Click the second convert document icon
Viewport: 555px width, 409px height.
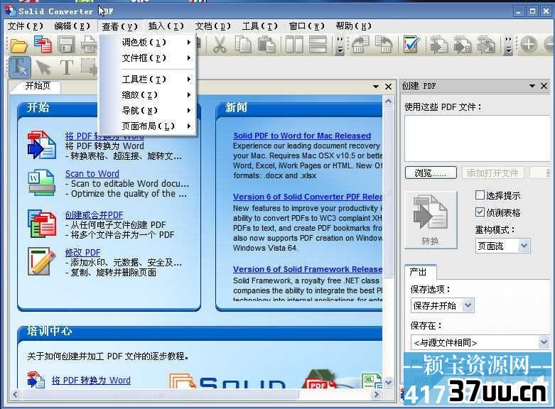463,45
